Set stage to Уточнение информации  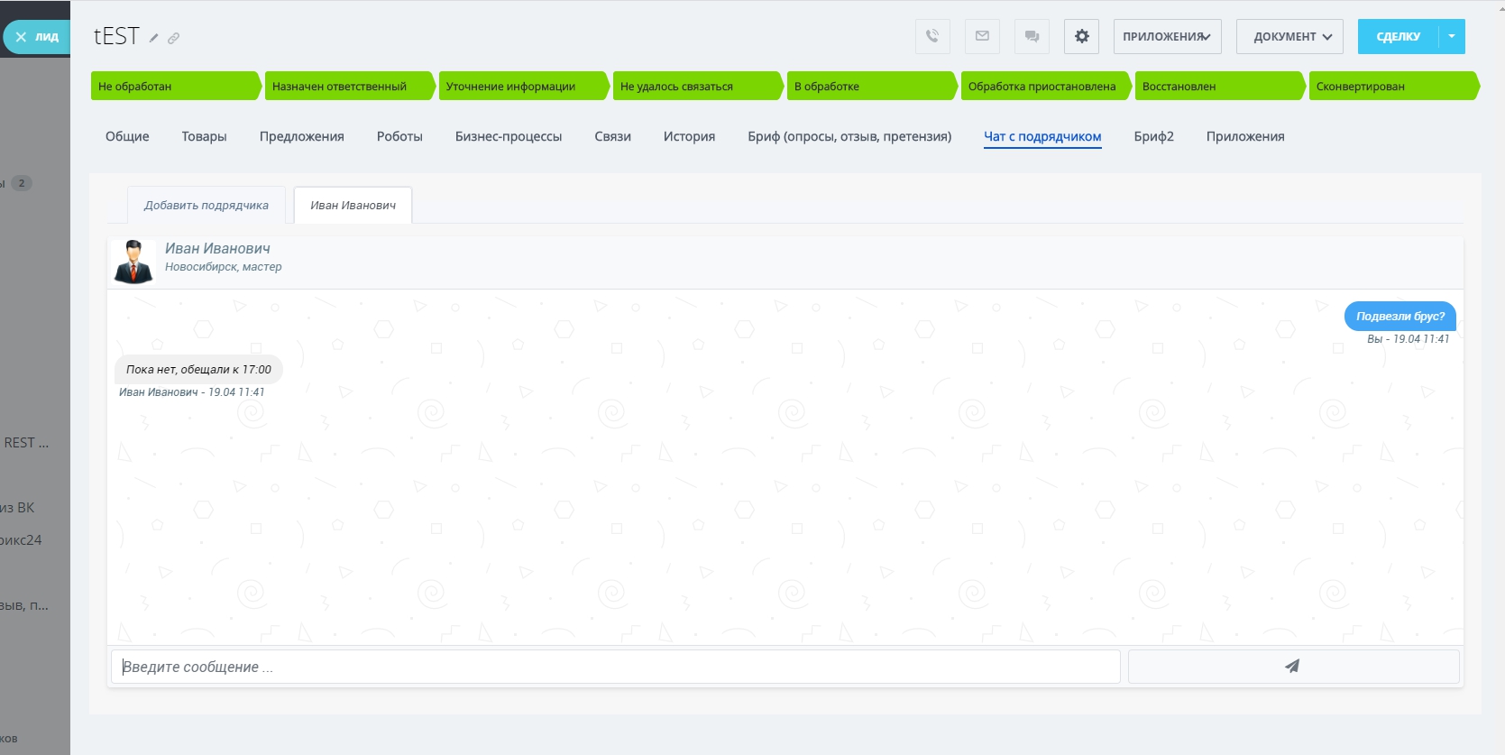[524, 86]
